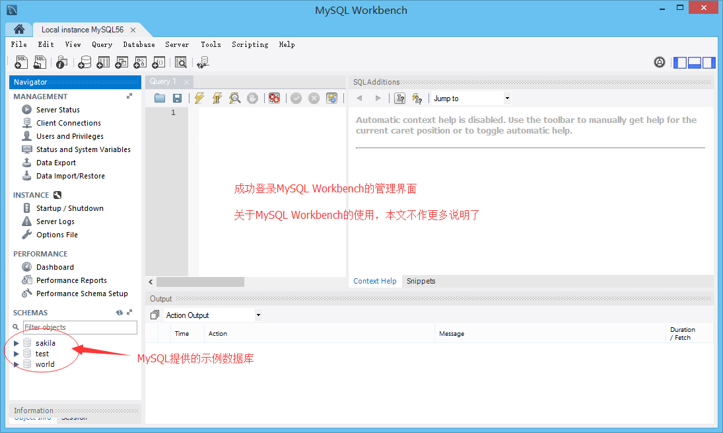
Task: Open Workbench preferences gear icon
Action: 660,62
